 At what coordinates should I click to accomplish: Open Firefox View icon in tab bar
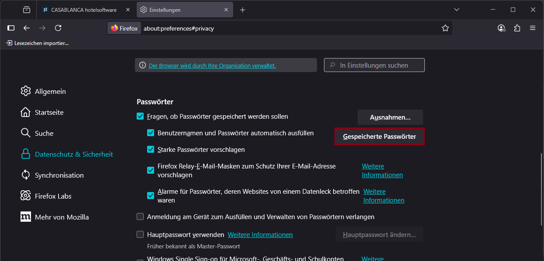(x=27, y=10)
